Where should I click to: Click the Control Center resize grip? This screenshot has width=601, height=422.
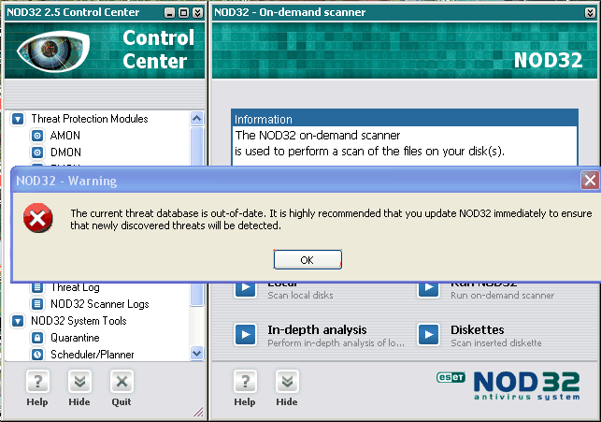tap(198, 413)
